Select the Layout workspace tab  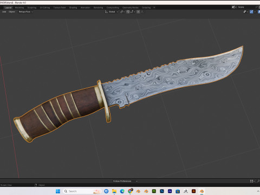tap(8, 8)
